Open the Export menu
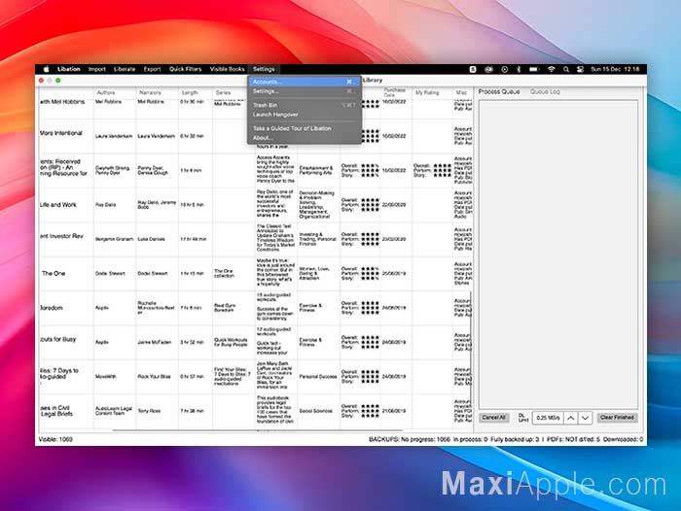681x511 pixels. pyautogui.click(x=152, y=69)
